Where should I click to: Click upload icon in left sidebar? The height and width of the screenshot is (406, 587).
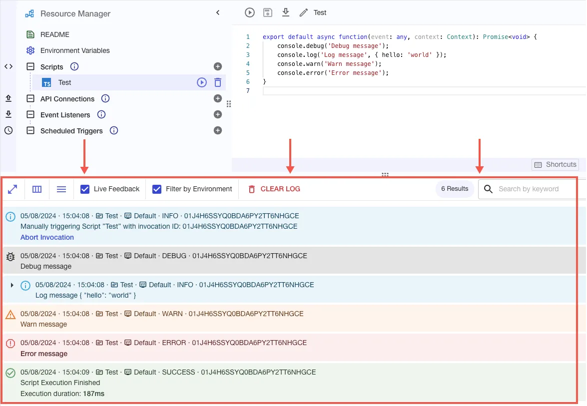(8, 98)
